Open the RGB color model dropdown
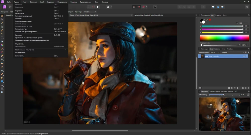Image resolution: width=251 pixels, height=135 pixels. click(x=244, y=23)
